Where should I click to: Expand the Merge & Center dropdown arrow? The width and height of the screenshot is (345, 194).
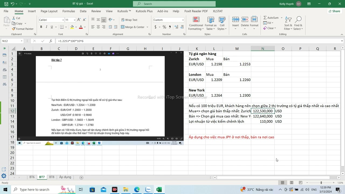click(x=147, y=27)
